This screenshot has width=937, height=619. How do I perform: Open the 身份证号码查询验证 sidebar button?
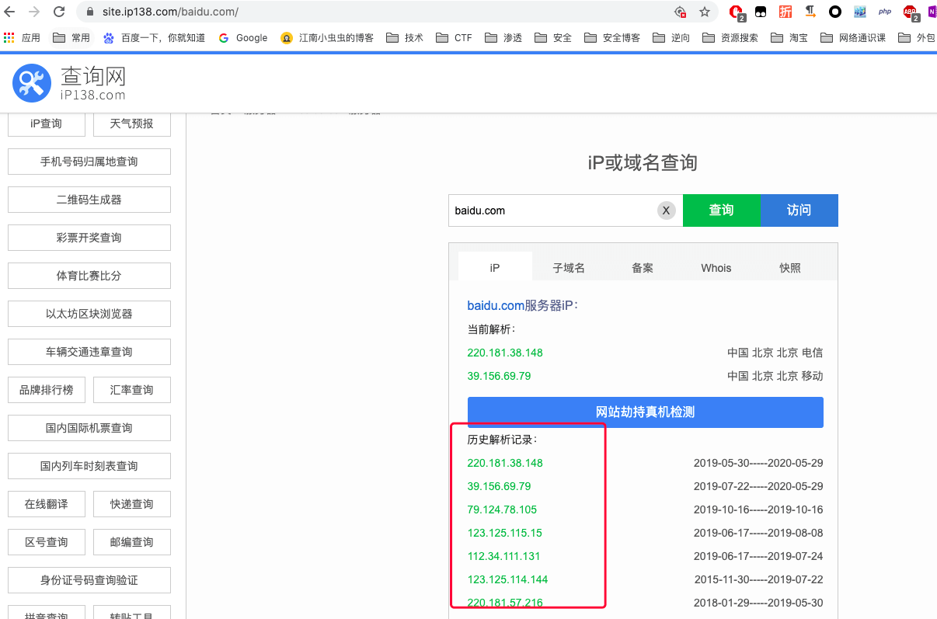(x=89, y=580)
